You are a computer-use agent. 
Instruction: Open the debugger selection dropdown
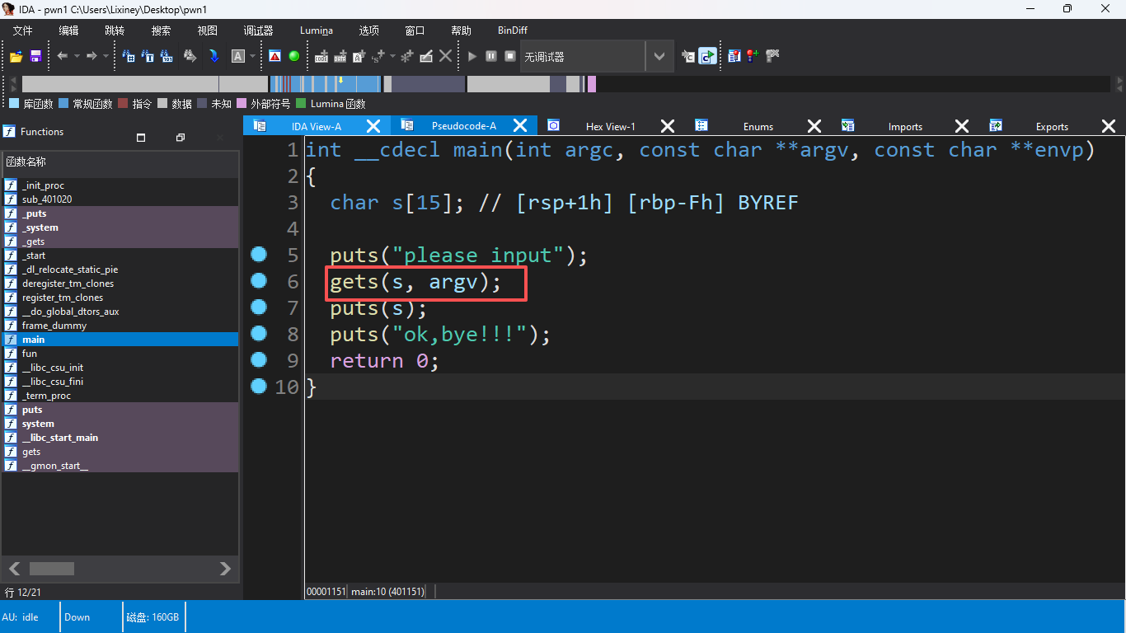pyautogui.click(x=659, y=56)
